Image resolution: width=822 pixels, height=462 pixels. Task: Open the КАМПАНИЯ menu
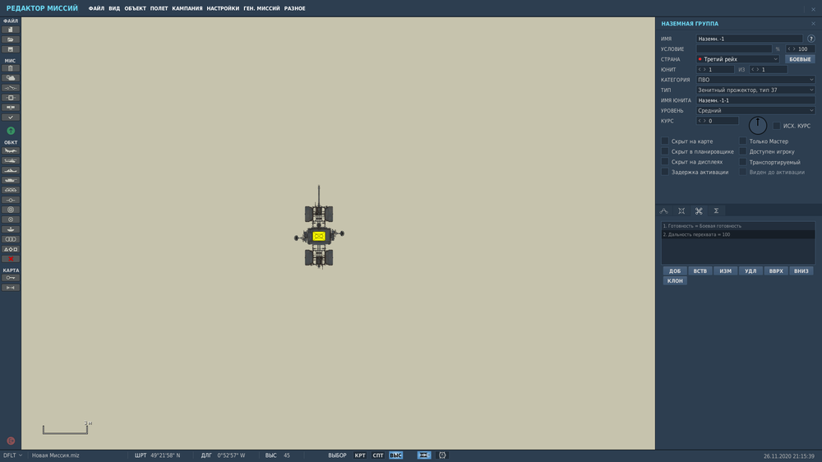(x=187, y=8)
